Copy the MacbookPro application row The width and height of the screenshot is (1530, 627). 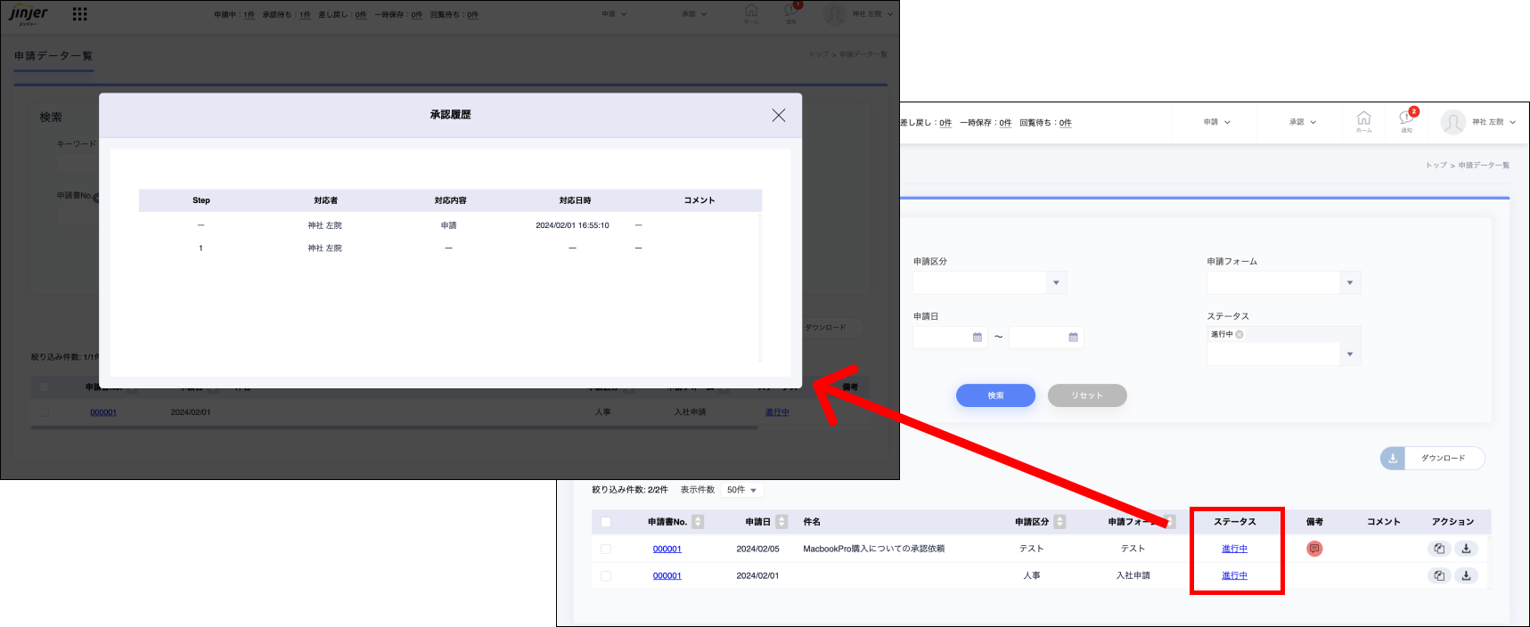coord(1439,549)
